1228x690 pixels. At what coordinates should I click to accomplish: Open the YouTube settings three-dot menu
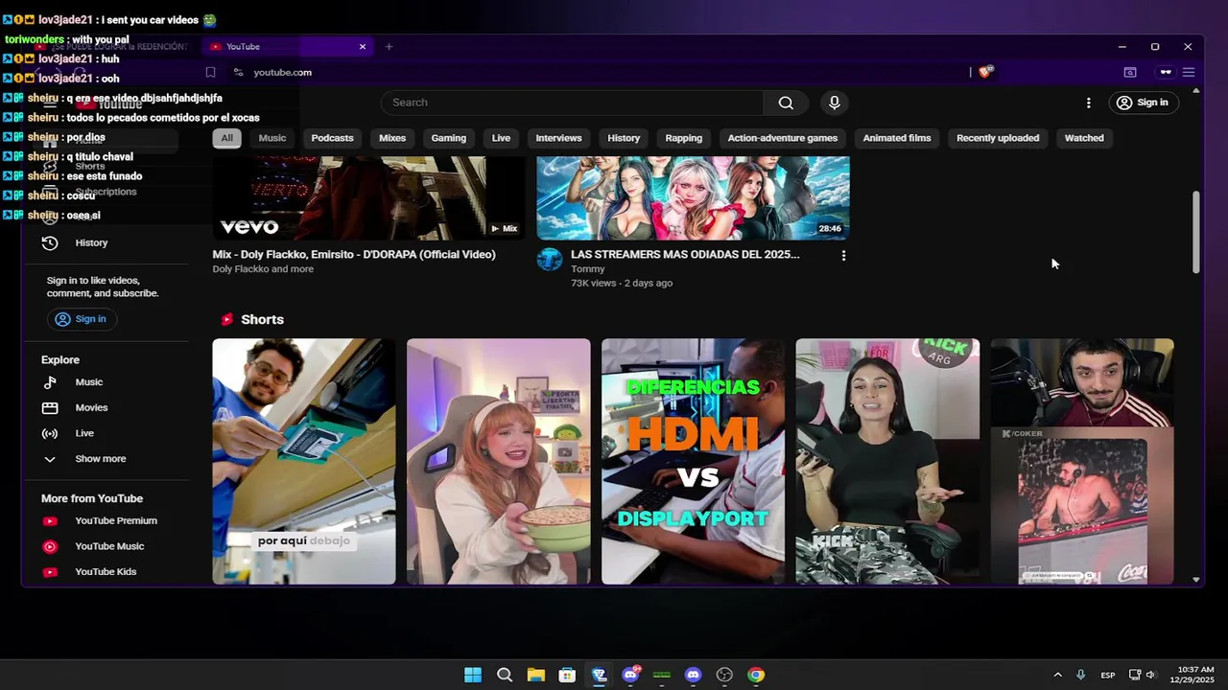1088,103
